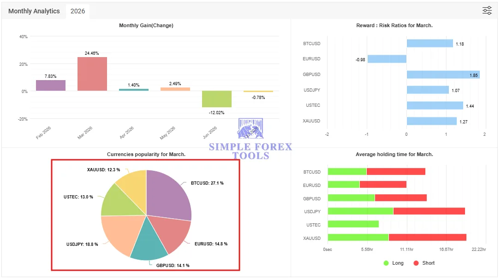501x279 pixels.
Task: Click the 7.83% value label
Action: [x=50, y=76]
